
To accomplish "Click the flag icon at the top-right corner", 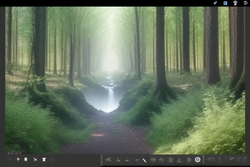I will tap(245, 3).
